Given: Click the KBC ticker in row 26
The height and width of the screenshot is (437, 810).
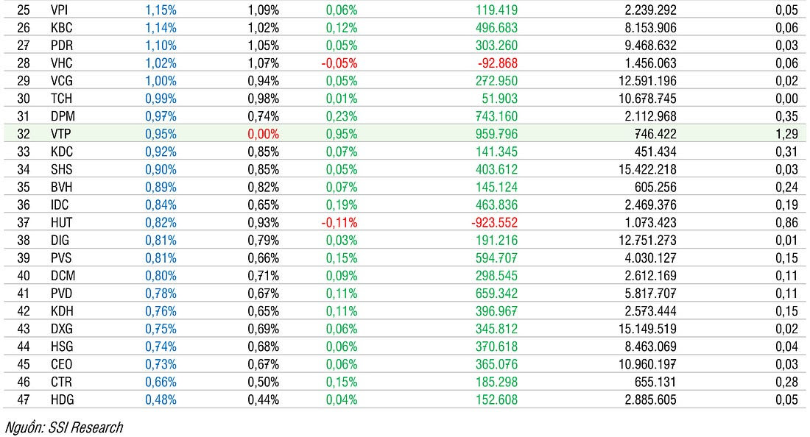Looking at the screenshot, I should point(63,28).
